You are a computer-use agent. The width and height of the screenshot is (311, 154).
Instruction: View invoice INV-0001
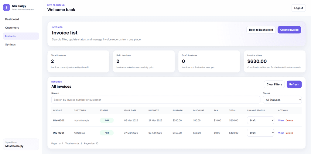281,133
